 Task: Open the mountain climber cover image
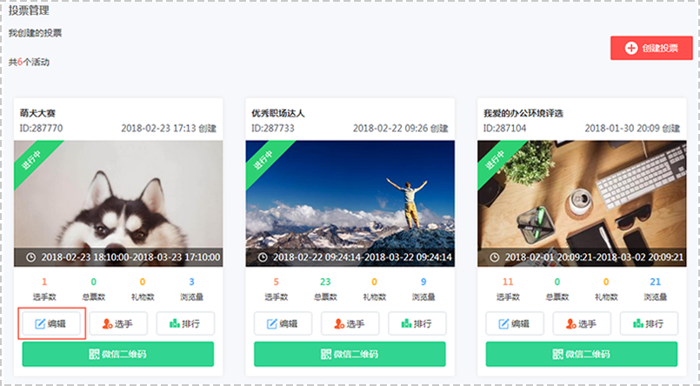[350, 203]
